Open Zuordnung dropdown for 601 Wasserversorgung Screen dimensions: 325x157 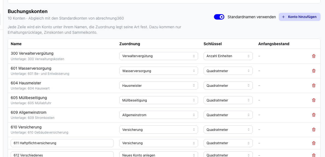(159, 71)
